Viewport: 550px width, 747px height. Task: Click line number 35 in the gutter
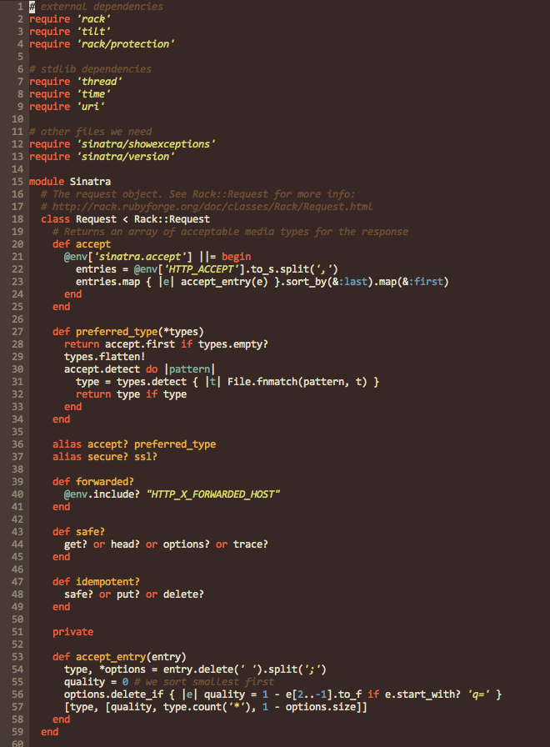click(x=17, y=432)
